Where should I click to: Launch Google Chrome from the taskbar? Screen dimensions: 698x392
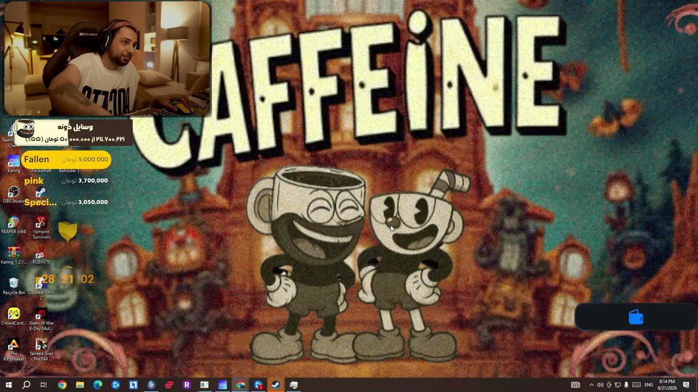(62, 385)
